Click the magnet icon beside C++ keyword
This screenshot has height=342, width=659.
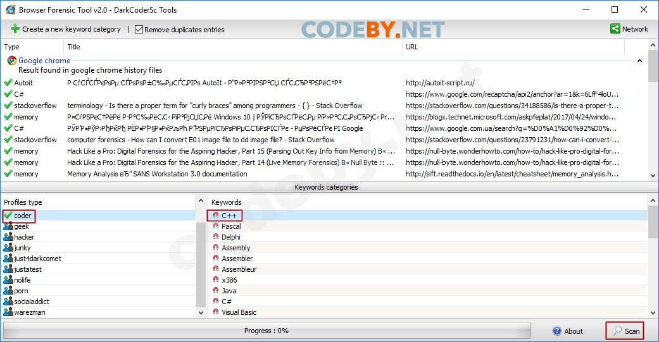(x=216, y=215)
